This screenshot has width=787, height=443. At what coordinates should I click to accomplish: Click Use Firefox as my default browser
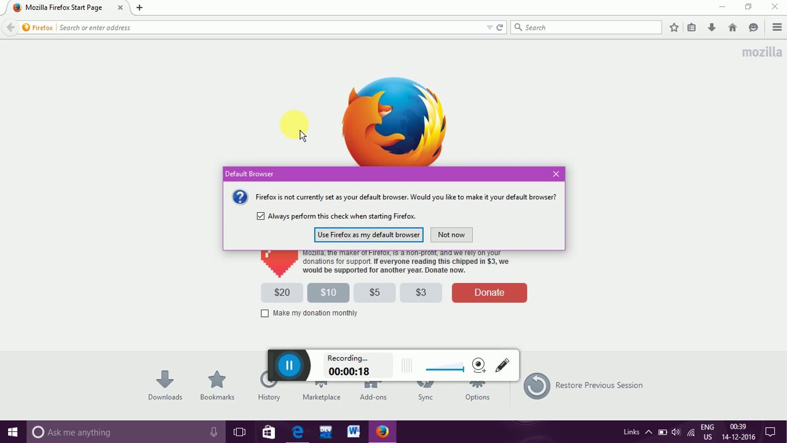[x=369, y=234]
